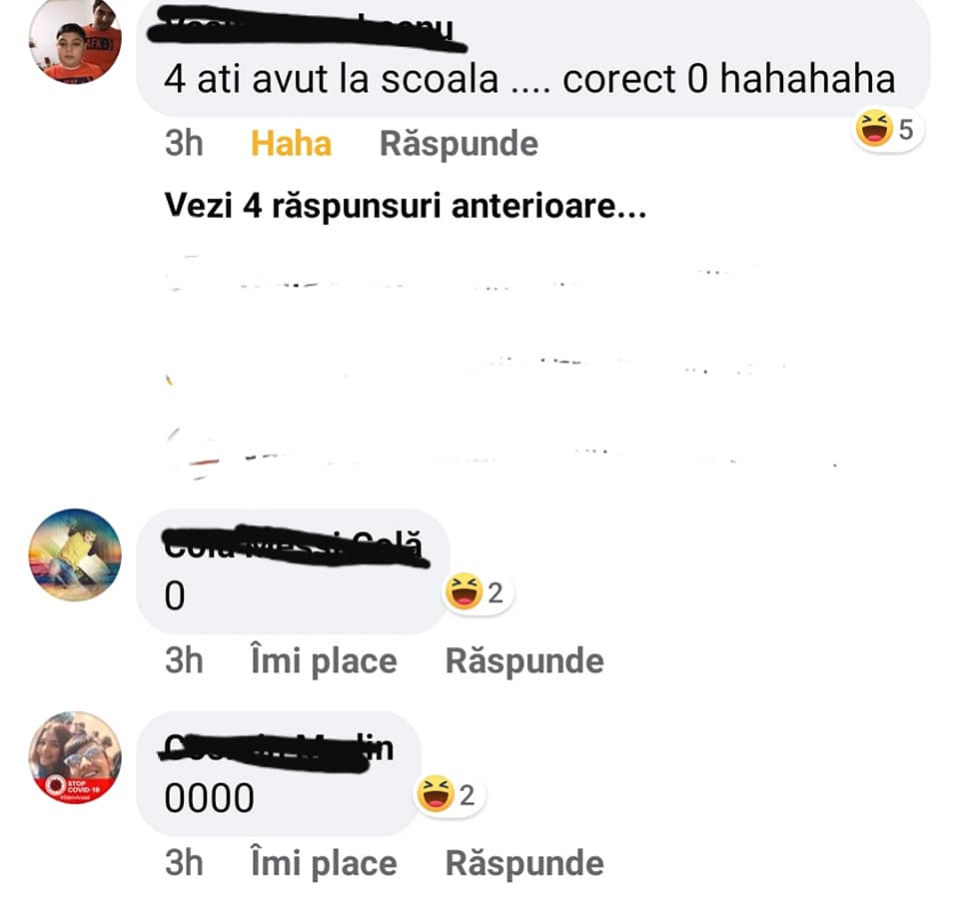Expand Vezi 4 răspunsuri anterioare
The height and width of the screenshot is (907, 959).
click(406, 206)
